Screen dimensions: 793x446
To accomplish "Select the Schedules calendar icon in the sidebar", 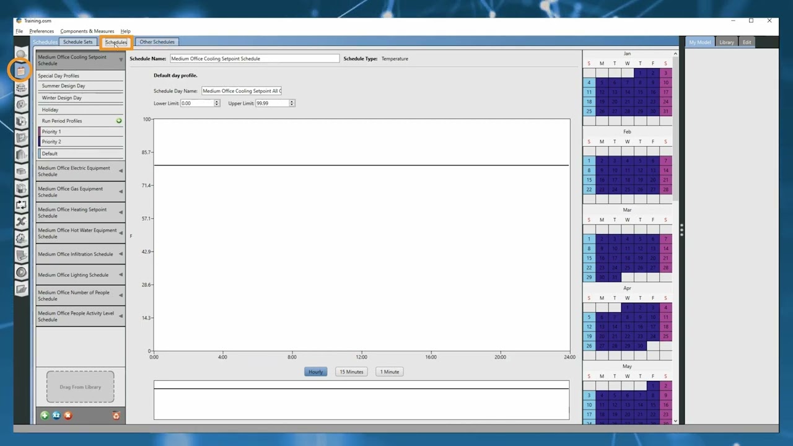I will (21, 71).
